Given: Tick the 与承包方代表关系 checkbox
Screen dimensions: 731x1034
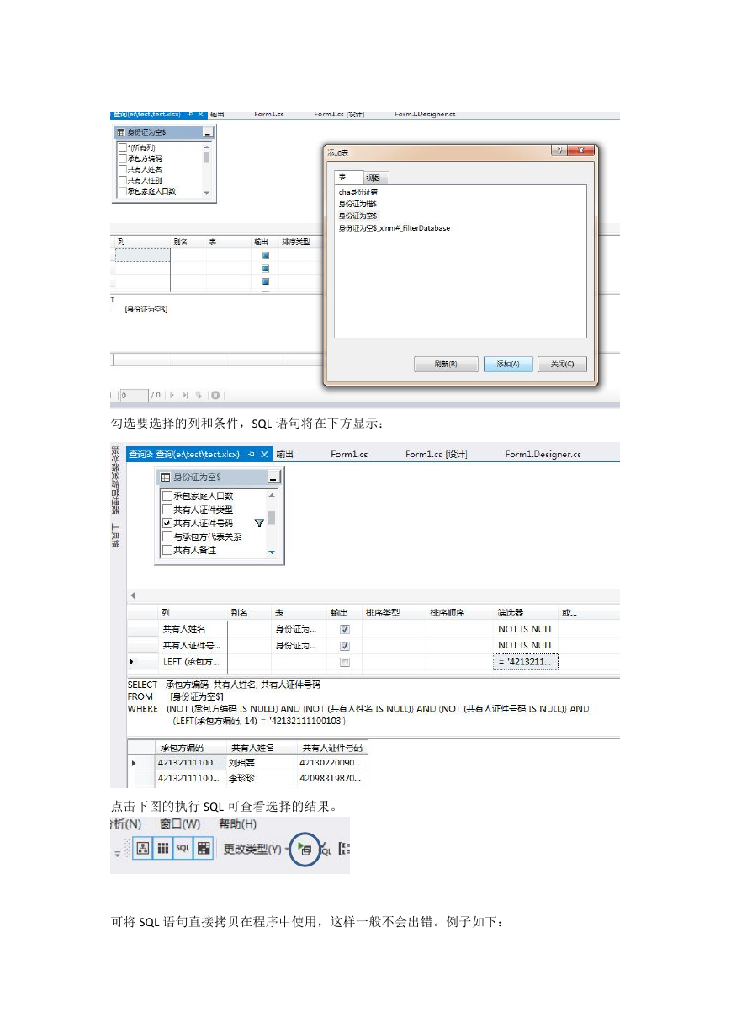Looking at the screenshot, I should [x=167, y=536].
